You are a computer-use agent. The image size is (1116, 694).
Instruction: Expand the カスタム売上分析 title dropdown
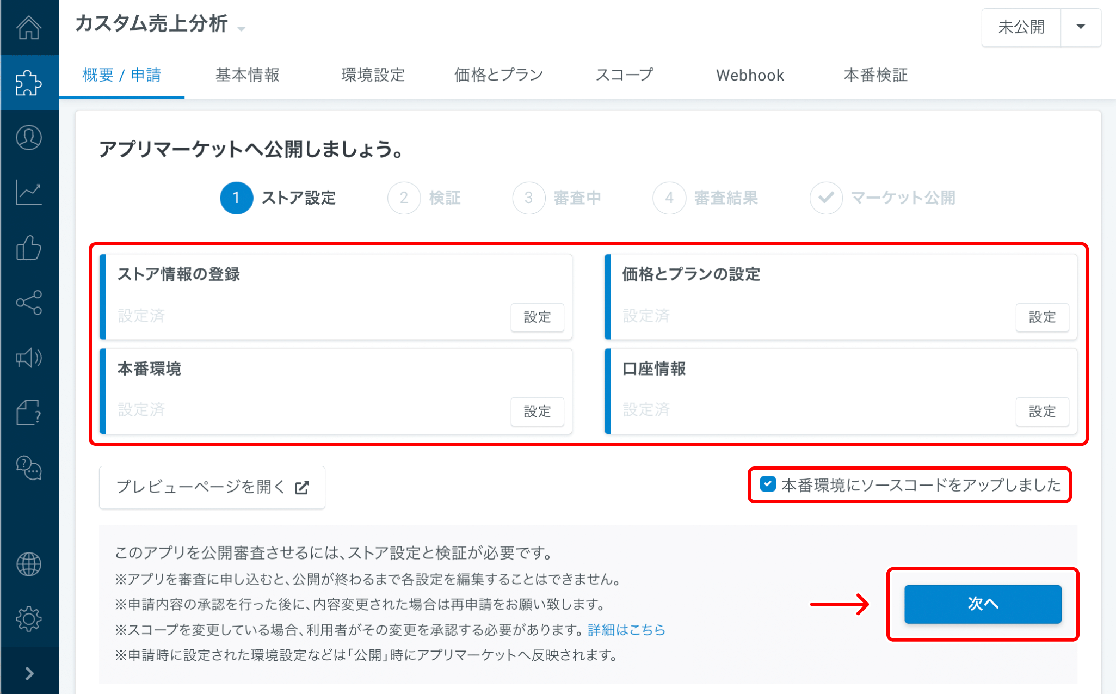pos(242,28)
